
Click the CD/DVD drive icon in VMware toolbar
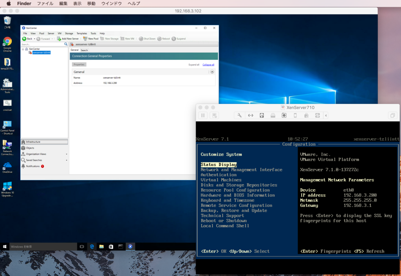click(x=273, y=116)
